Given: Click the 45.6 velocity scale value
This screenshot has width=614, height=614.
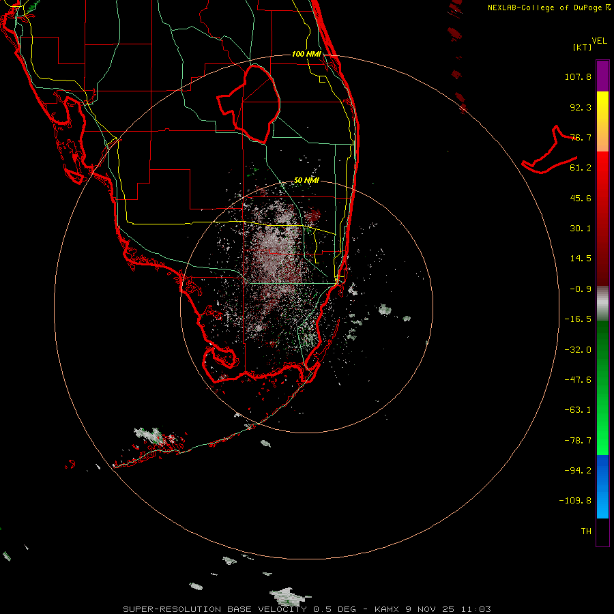Looking at the screenshot, I should click(x=581, y=198).
